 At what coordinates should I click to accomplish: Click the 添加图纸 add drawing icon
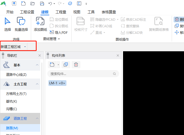click(40, 21)
